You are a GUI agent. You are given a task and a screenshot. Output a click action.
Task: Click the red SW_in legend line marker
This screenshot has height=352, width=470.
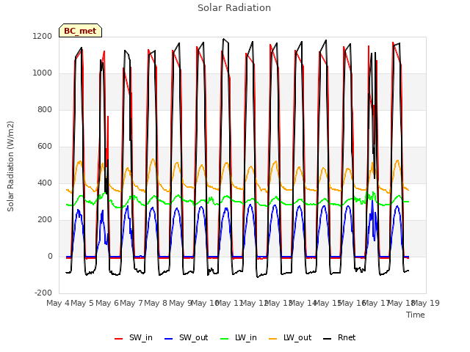tap(119, 339)
